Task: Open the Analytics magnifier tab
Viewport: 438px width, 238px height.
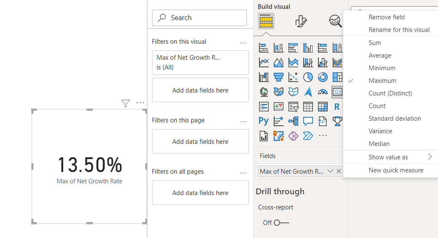Action: click(336, 21)
